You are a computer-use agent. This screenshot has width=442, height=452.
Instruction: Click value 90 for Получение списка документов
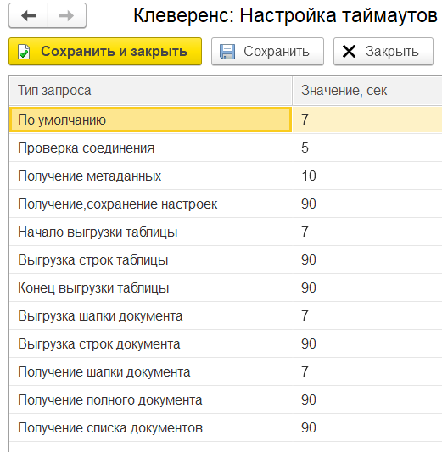309,427
